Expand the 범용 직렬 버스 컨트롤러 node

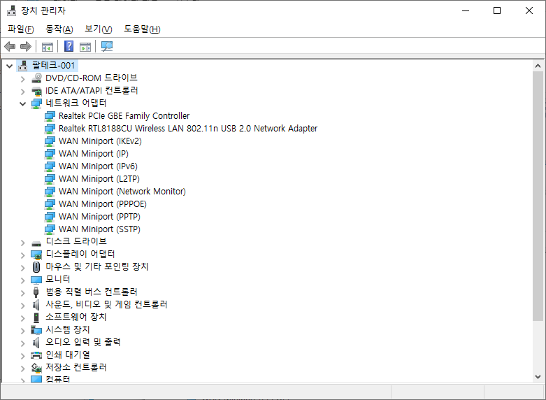[23, 292]
